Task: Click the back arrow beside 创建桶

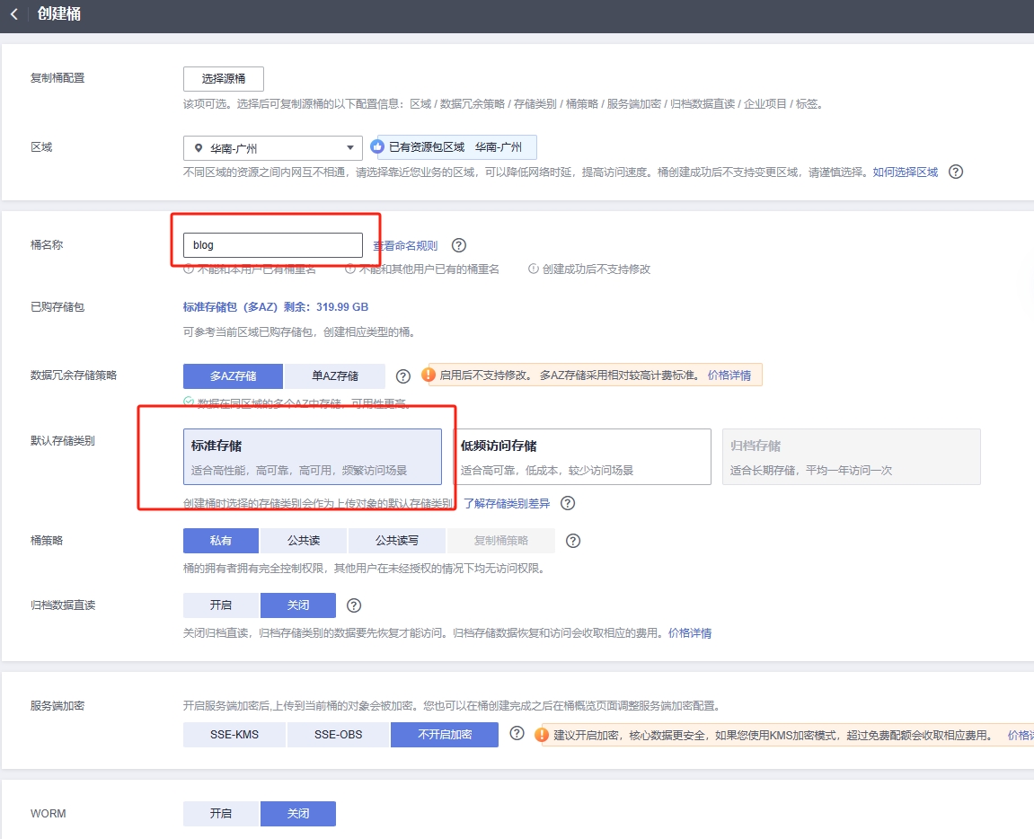Action: coord(13,14)
